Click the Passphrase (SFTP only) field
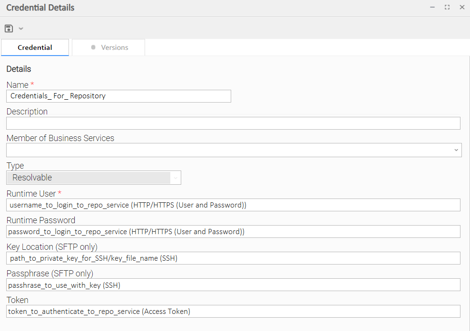 (x=233, y=285)
